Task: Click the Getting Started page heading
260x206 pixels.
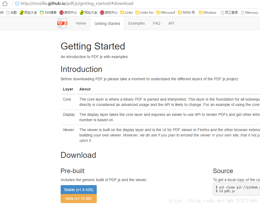Action: point(93,46)
